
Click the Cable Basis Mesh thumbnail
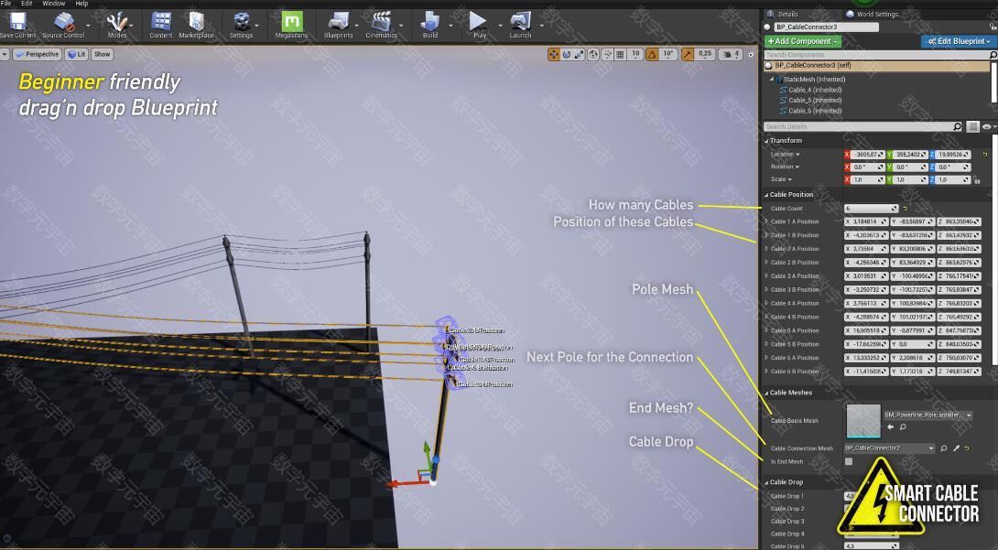point(863,421)
